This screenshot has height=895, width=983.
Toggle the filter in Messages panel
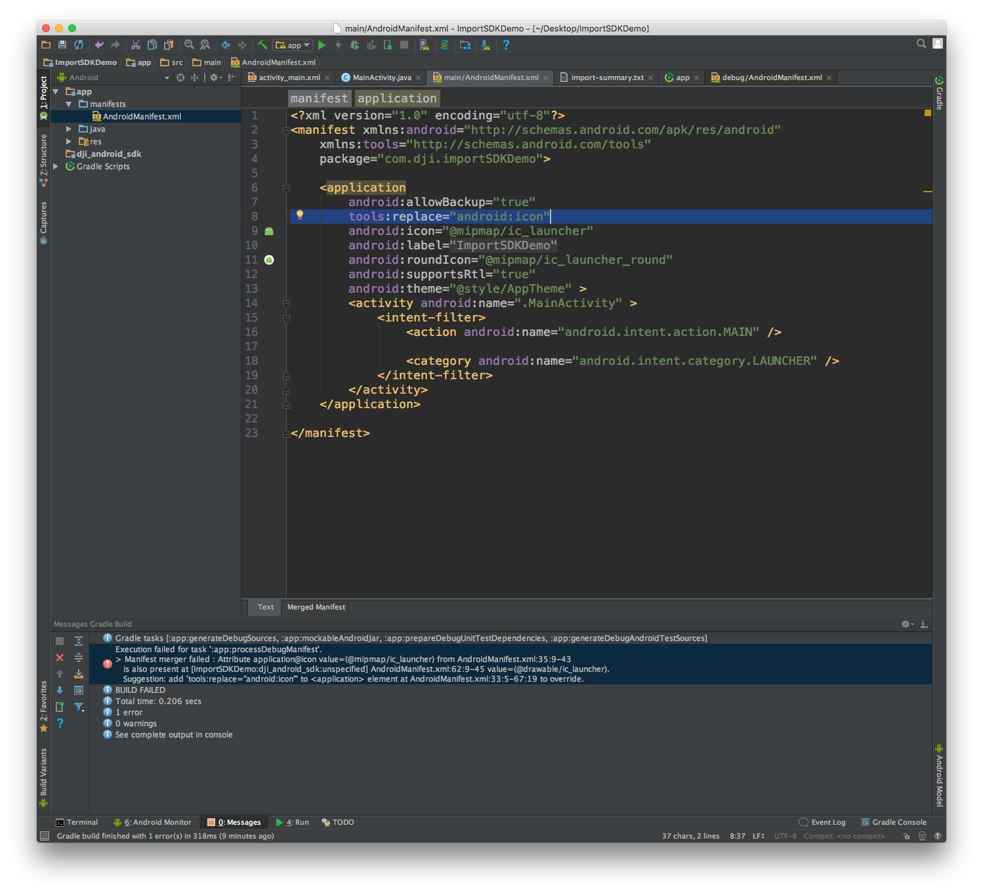[x=79, y=707]
